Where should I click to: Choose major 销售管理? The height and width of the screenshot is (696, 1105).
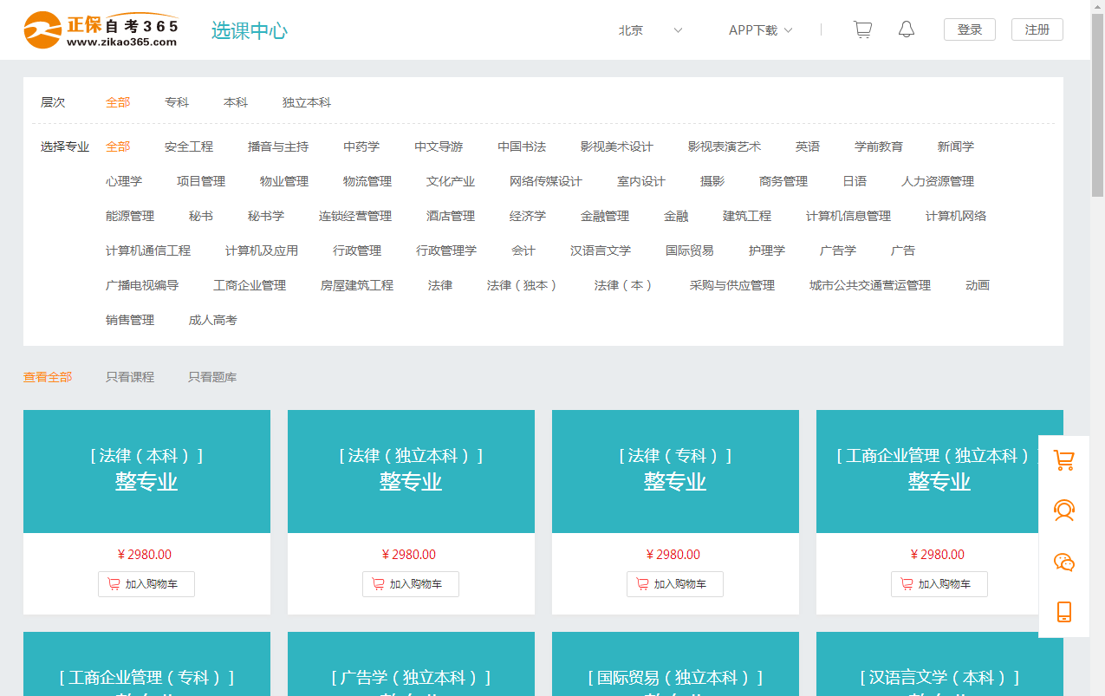click(x=130, y=320)
